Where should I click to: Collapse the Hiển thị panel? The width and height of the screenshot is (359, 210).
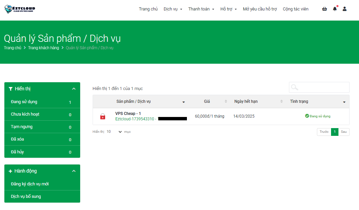point(74,89)
